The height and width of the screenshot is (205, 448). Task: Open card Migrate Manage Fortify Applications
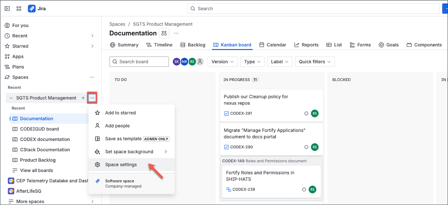click(271, 139)
